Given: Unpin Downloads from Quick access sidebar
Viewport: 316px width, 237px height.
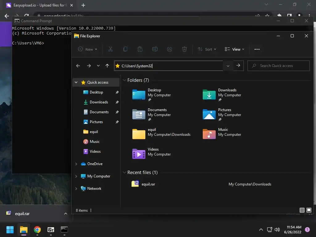Looking at the screenshot, I should 117,102.
